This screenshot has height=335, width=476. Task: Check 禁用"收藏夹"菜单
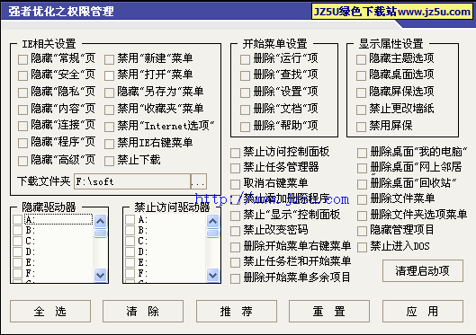pyautogui.click(x=109, y=110)
